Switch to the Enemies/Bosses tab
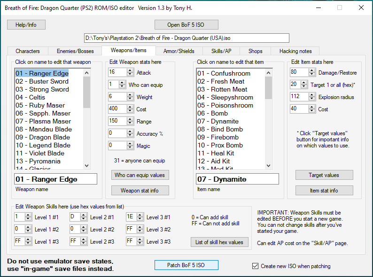The width and height of the screenshot is (373, 277). (x=75, y=51)
